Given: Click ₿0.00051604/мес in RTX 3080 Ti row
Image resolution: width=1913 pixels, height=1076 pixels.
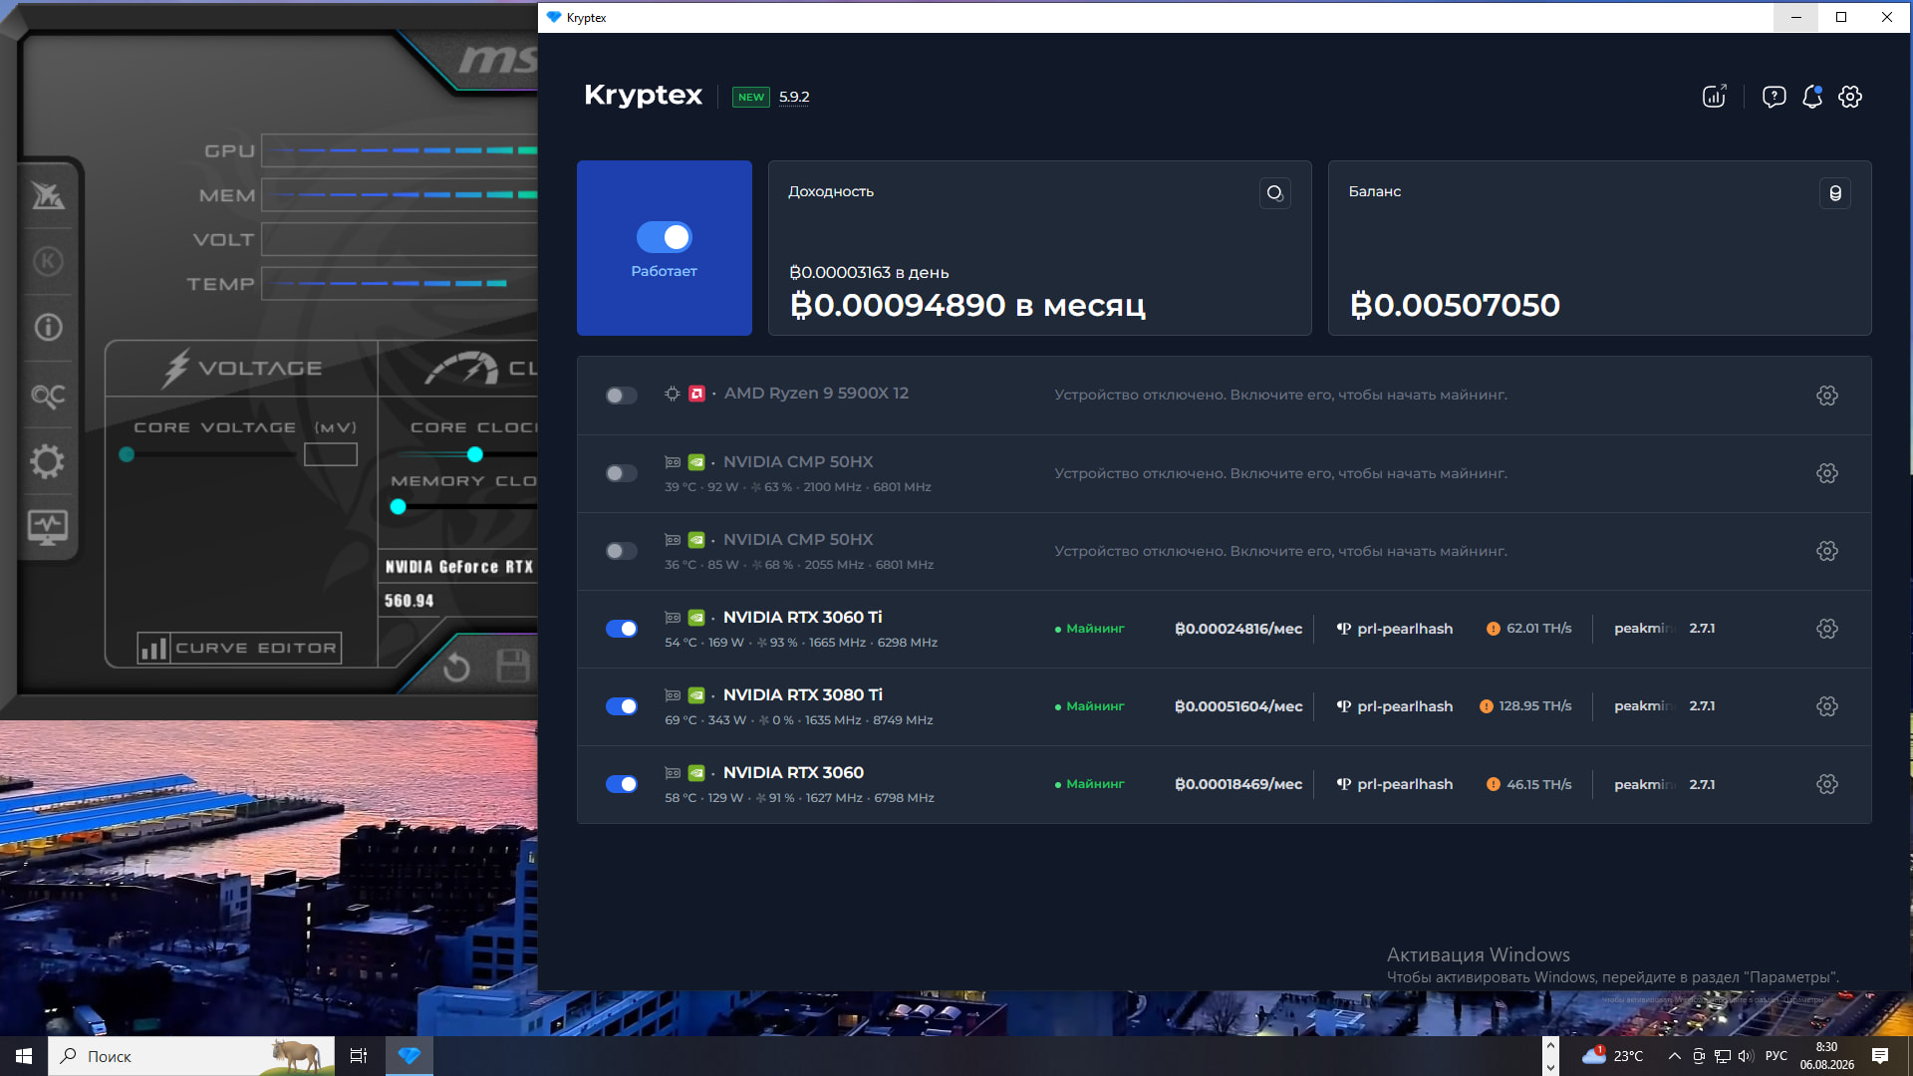Looking at the screenshot, I should coord(1238,706).
